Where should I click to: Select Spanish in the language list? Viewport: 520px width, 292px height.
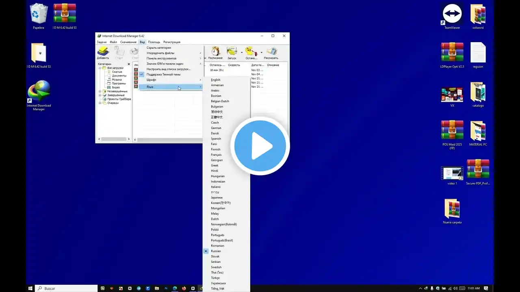tap(216, 139)
